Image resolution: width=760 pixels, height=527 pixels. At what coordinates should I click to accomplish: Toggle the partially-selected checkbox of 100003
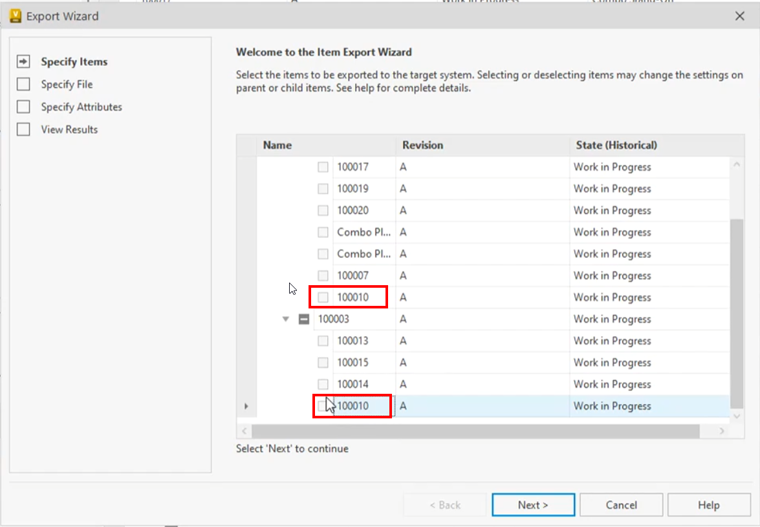click(x=303, y=319)
